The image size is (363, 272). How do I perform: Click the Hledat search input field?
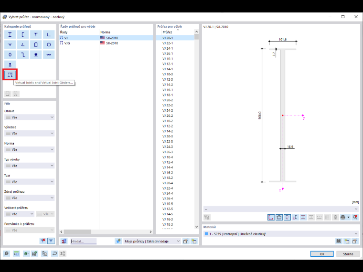83,241
